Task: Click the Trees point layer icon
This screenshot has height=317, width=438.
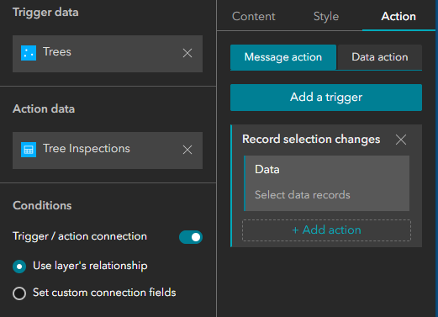Action: (29, 53)
